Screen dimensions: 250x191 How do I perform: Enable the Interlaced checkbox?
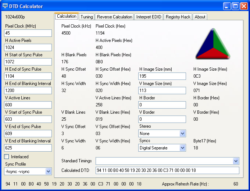click(x=7, y=157)
